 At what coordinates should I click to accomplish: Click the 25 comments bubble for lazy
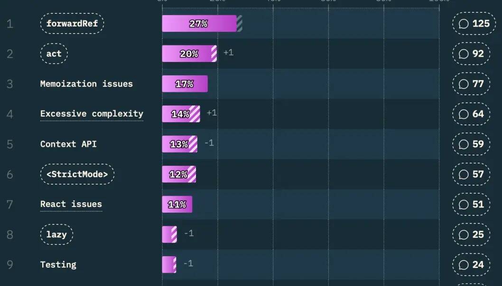pyautogui.click(x=471, y=234)
